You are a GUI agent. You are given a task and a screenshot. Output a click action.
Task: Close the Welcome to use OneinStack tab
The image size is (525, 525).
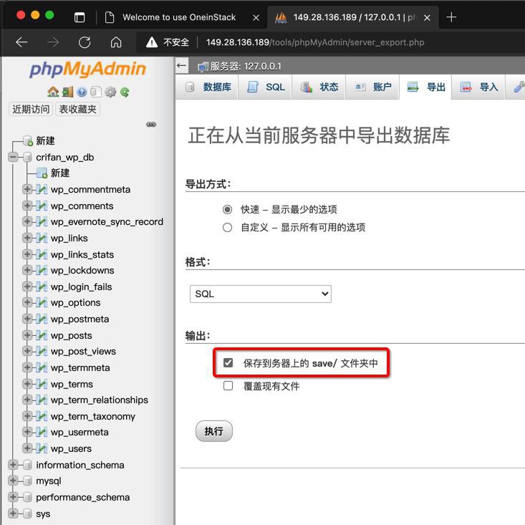pos(256,18)
